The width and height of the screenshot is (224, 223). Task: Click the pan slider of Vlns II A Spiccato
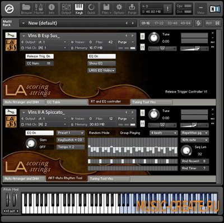coord(162,125)
